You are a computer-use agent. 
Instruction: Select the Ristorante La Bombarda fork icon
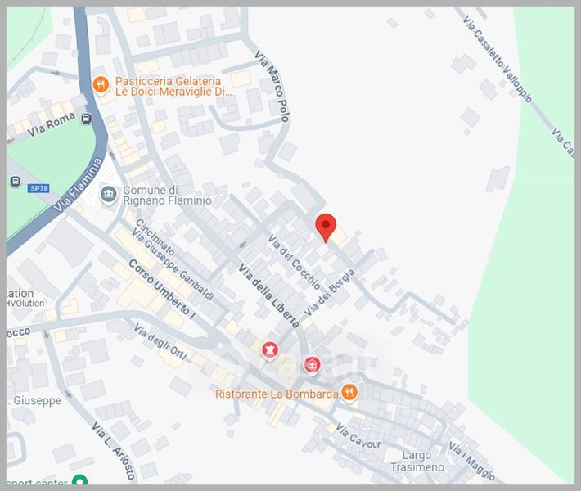coord(349,393)
